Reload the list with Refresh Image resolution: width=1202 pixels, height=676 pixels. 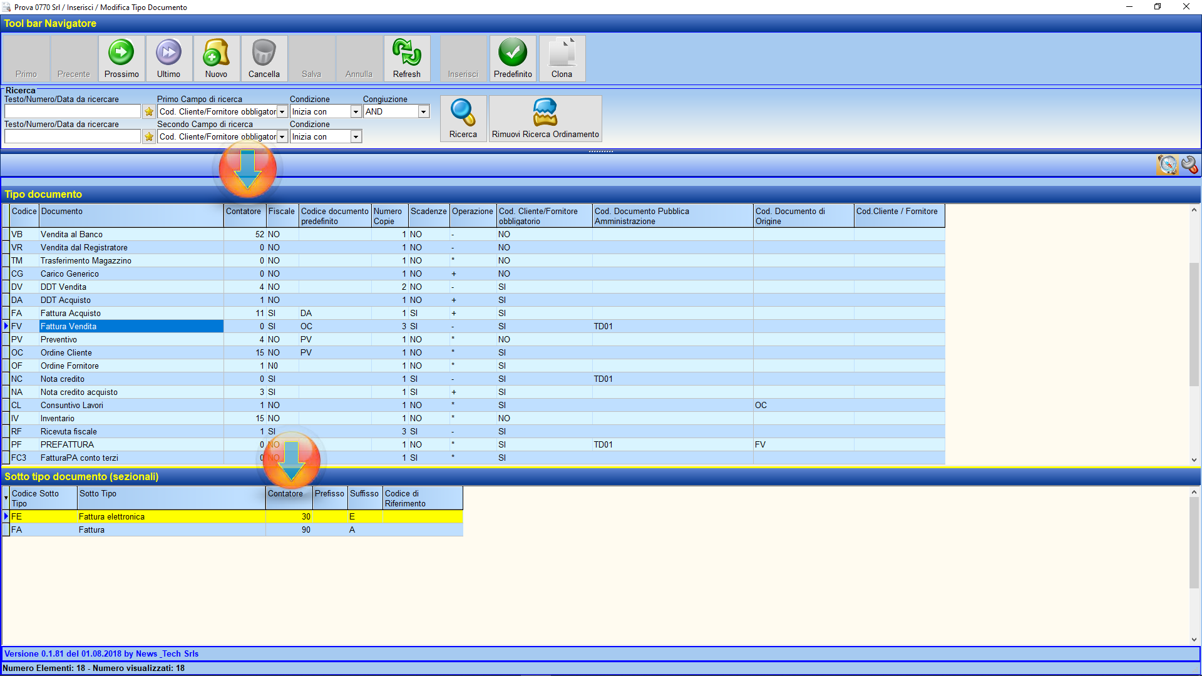click(406, 58)
